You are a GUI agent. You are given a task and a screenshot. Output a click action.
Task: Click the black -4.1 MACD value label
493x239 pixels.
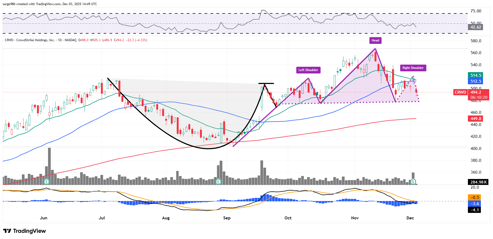click(475, 210)
